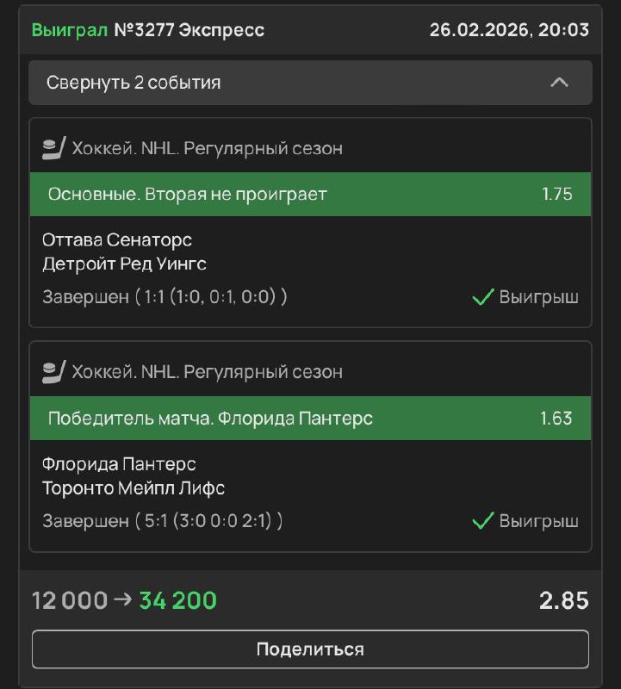Screen dimensions: 621x689
Task: Click the green checkmark on the Florida–Toronto event
Action: tap(482, 521)
